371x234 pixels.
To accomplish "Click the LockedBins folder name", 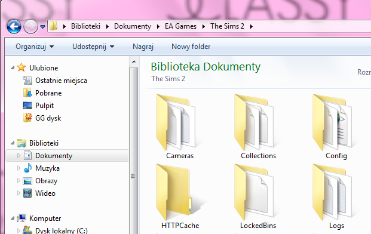I will (258, 226).
